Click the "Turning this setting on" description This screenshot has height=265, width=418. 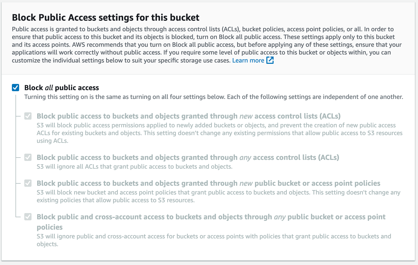coord(213,97)
